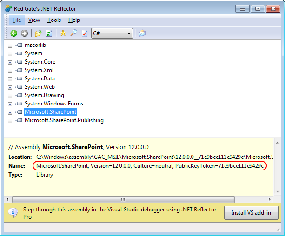This screenshot has width=285, height=236.
Task: Click the checkmark document toolbar icon
Action: click(x=85, y=33)
